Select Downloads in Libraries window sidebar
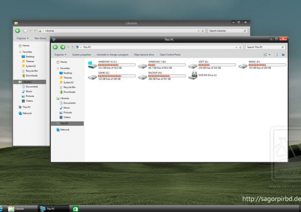Image resolution: width=301 pixels, height=212 pixels. [31, 76]
